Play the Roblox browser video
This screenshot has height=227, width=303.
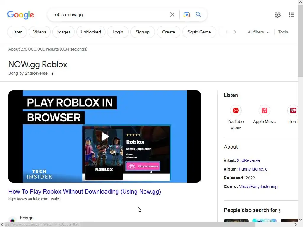pyautogui.click(x=105, y=137)
